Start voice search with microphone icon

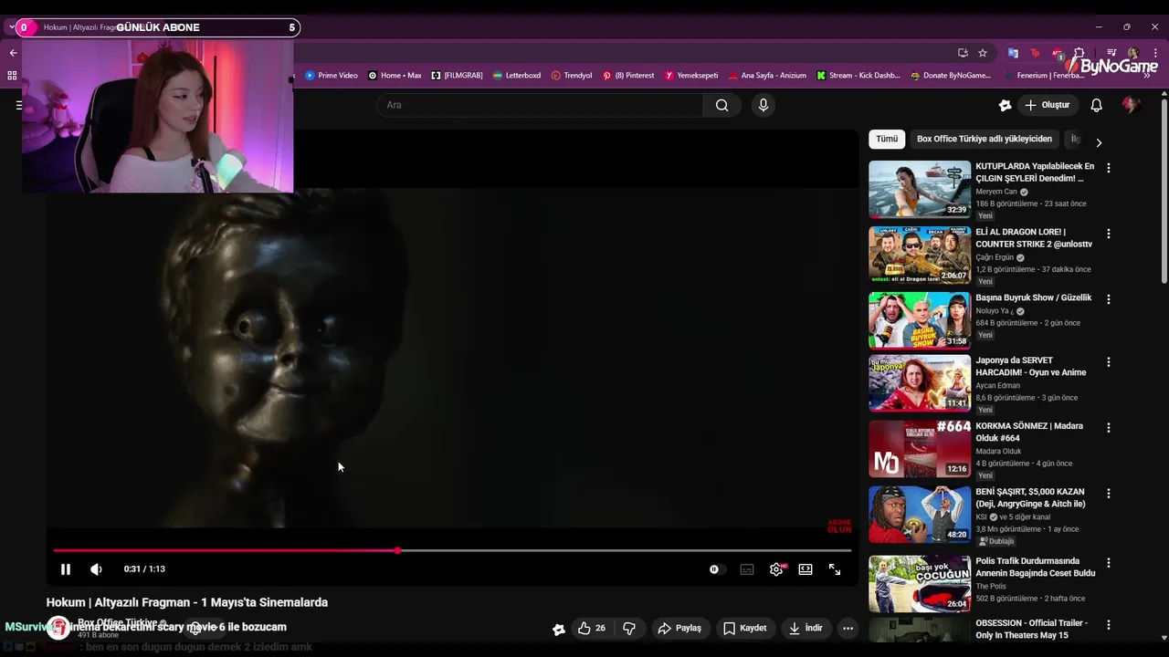coord(764,105)
